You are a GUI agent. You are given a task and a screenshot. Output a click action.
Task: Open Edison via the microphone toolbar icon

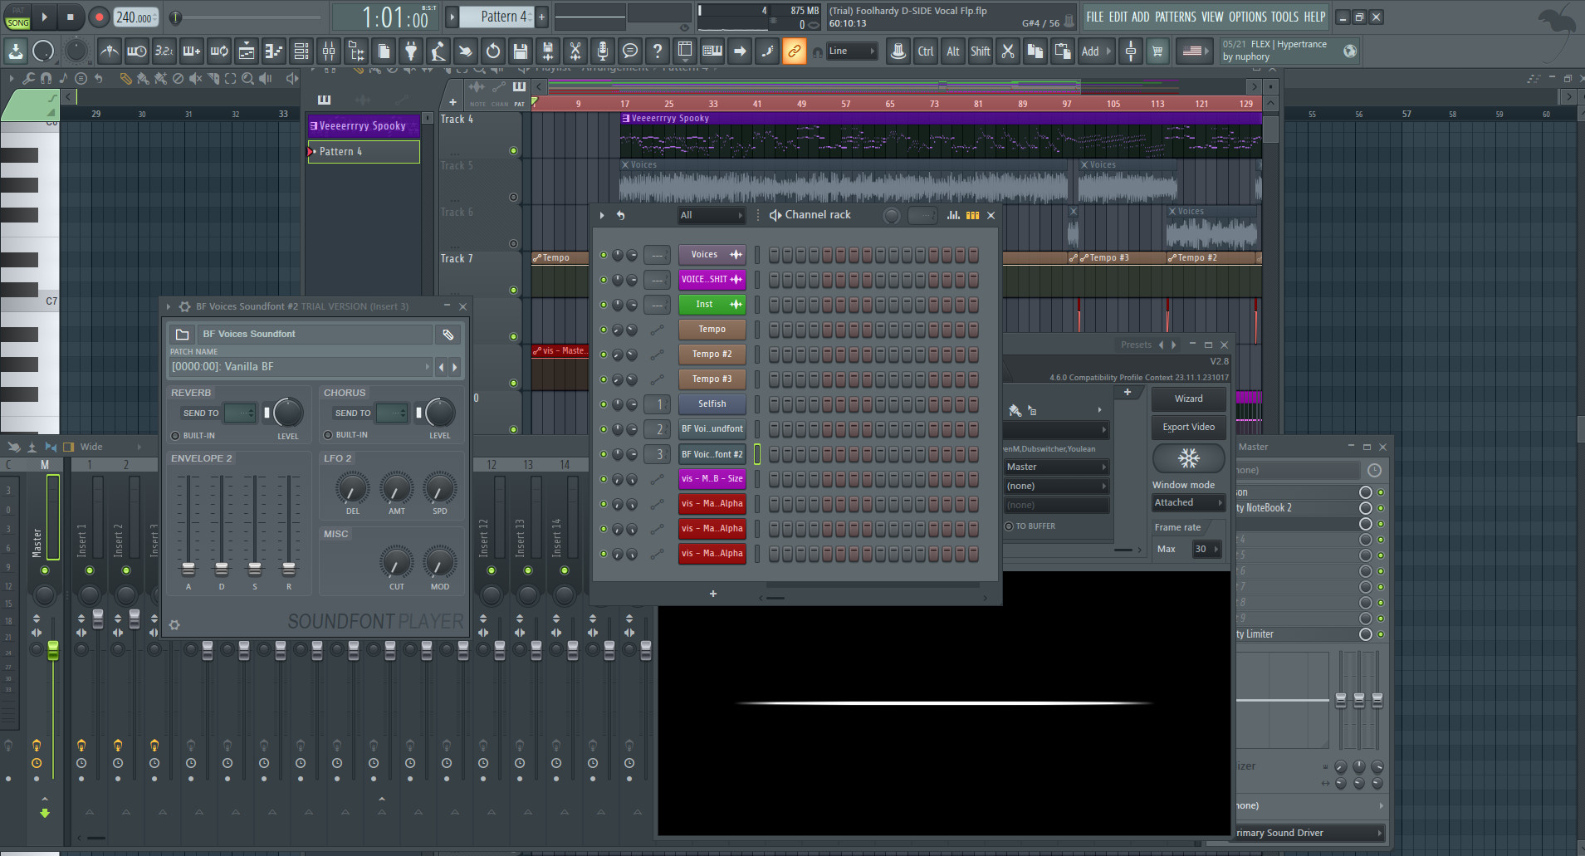click(604, 51)
